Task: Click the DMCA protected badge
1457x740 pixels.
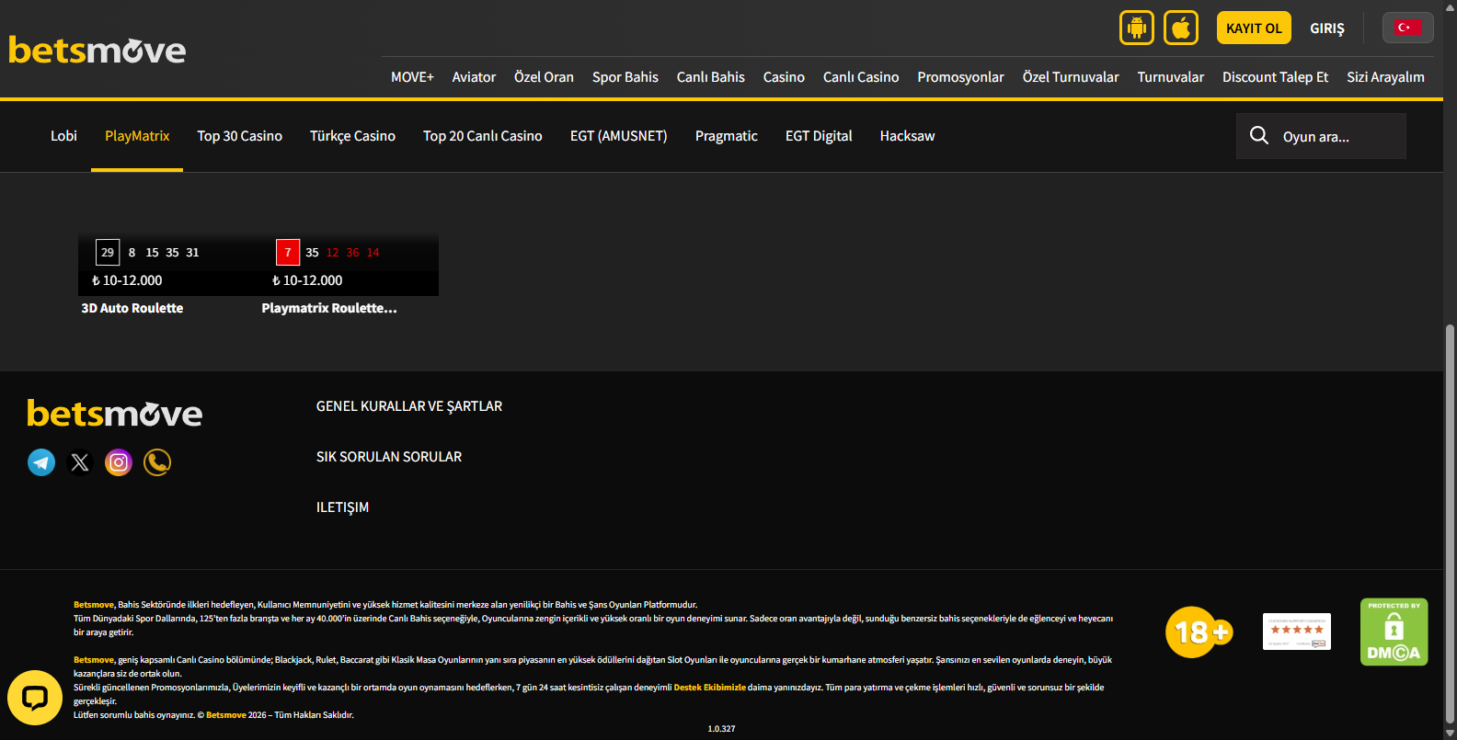Action: [x=1394, y=632]
